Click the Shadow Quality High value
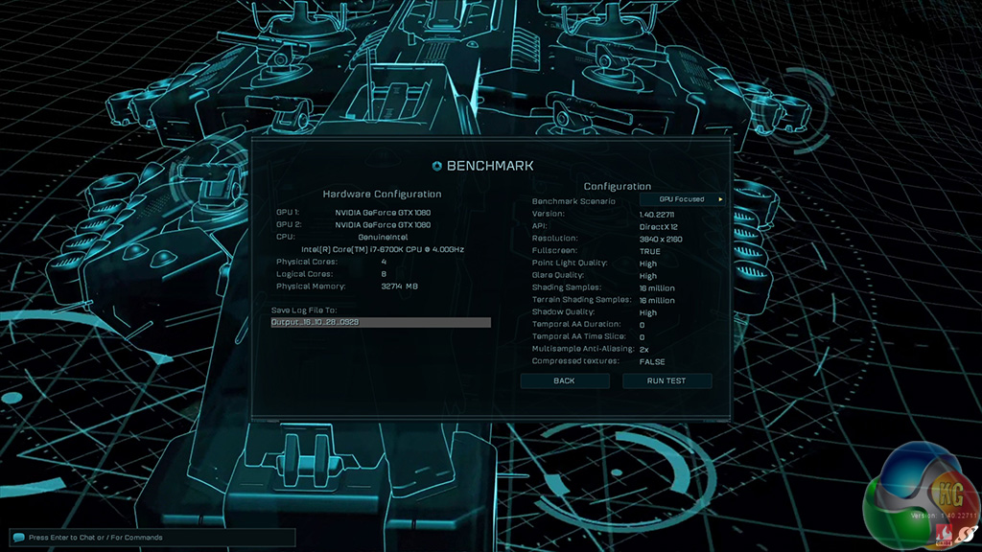The width and height of the screenshot is (982, 552). 647,313
